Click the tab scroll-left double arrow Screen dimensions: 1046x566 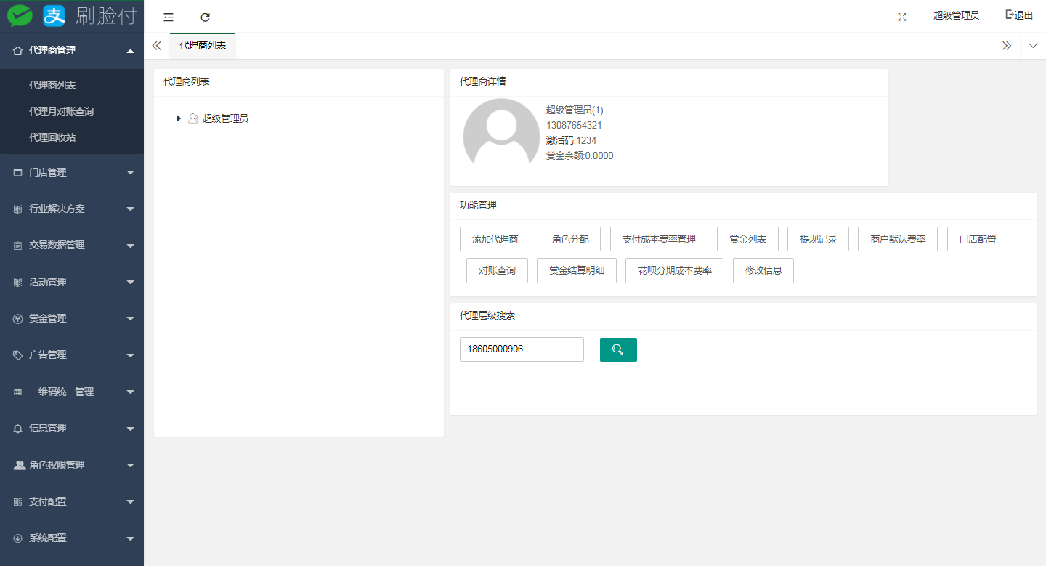pos(156,45)
